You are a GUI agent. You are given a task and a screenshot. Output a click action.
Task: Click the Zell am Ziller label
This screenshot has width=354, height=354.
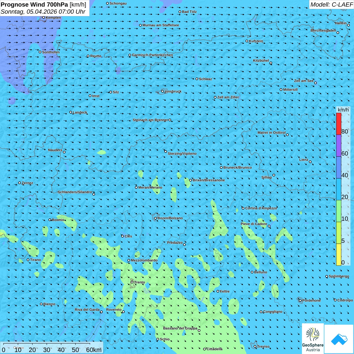point(228,97)
